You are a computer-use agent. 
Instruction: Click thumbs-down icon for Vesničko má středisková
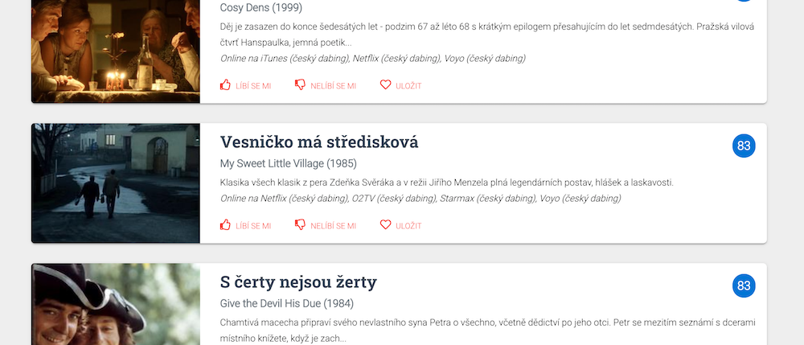point(300,225)
